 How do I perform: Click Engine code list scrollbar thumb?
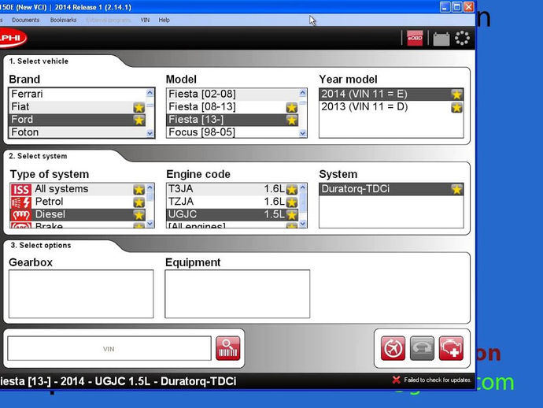(303, 202)
